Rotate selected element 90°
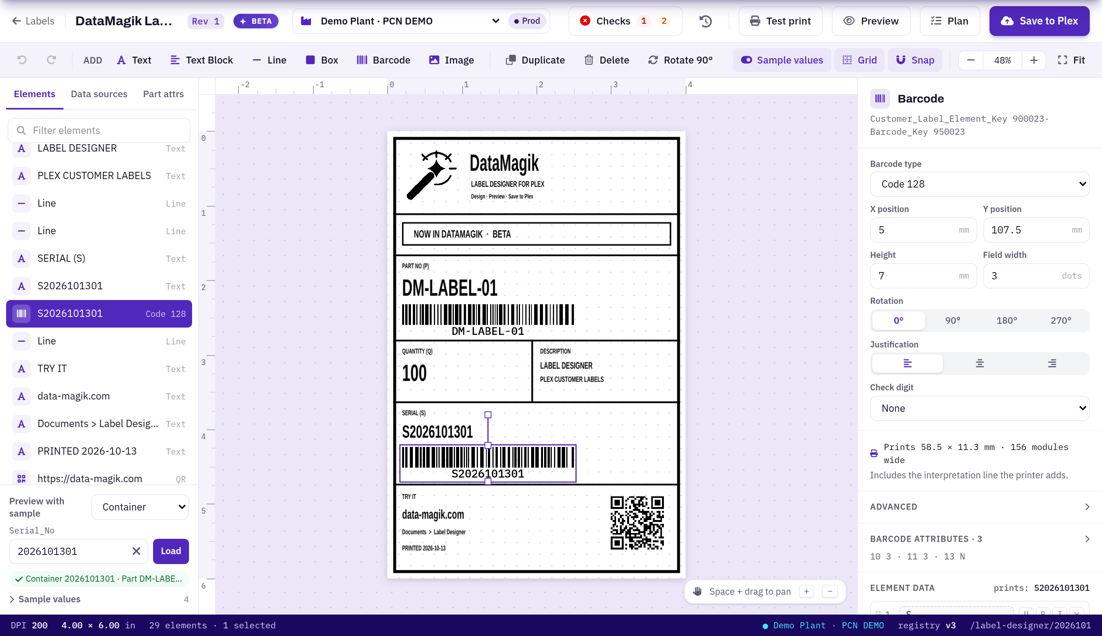 [x=680, y=60]
